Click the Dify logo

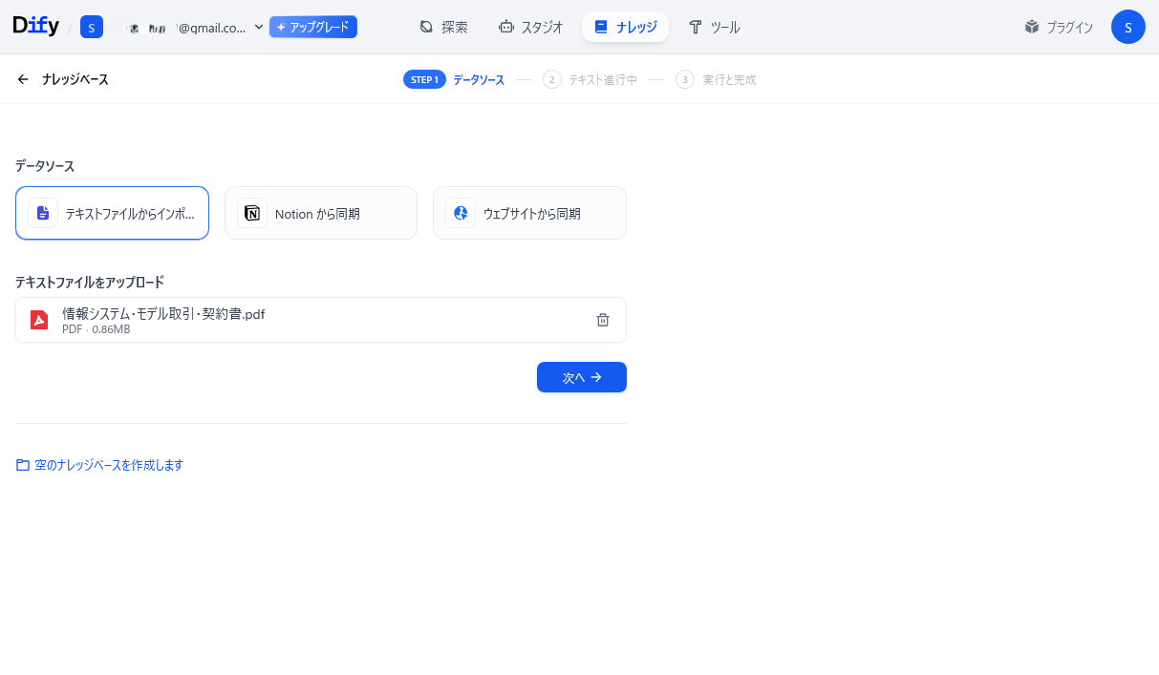pyautogui.click(x=34, y=25)
